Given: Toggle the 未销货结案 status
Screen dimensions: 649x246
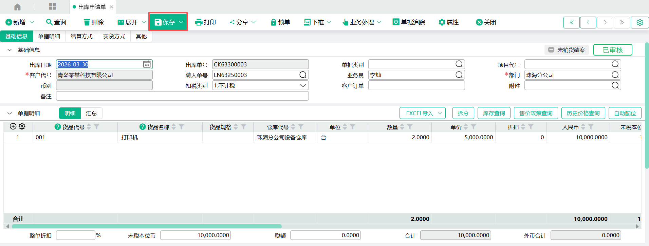Looking at the screenshot, I should click(x=567, y=50).
